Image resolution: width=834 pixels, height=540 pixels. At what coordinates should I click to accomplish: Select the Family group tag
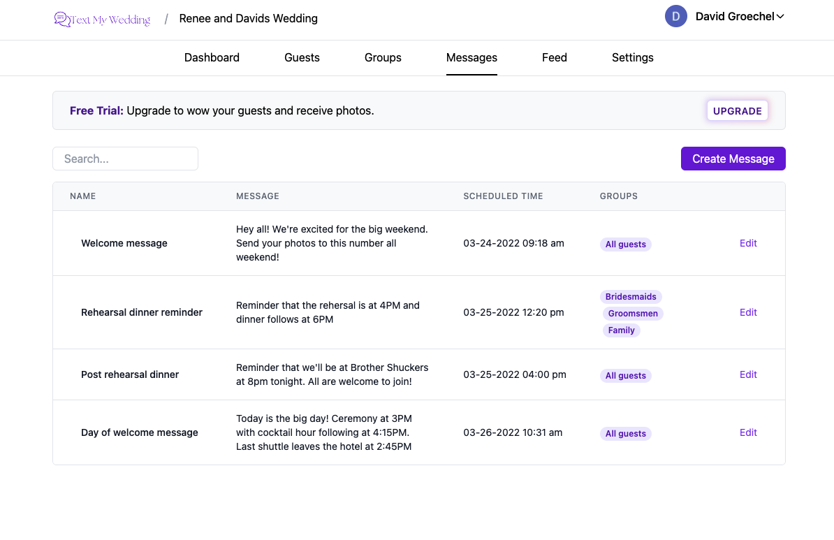tap(621, 330)
